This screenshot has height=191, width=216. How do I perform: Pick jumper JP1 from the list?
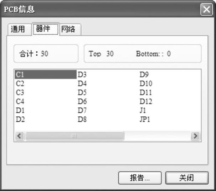pyautogui.click(x=144, y=119)
